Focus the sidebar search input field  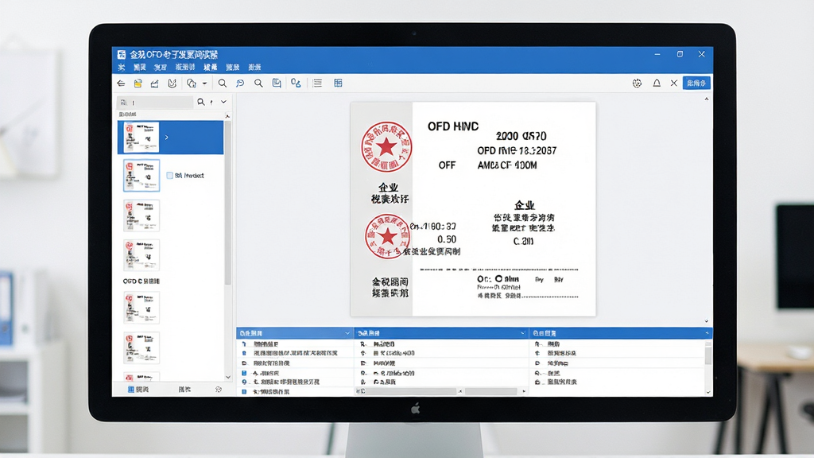tap(155, 103)
